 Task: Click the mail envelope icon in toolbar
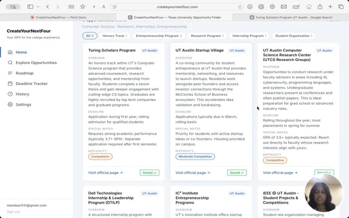point(284,7)
